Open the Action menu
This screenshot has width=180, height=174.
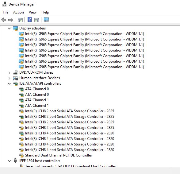[x=18, y=12]
